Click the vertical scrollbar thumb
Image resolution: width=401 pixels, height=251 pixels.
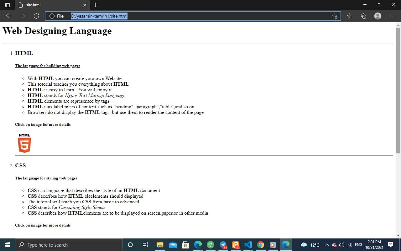point(398,90)
